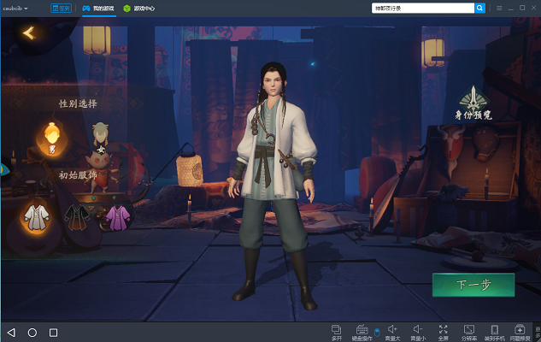Enter fullscreen with 全屏
The image size is (541, 342).
pos(444,333)
